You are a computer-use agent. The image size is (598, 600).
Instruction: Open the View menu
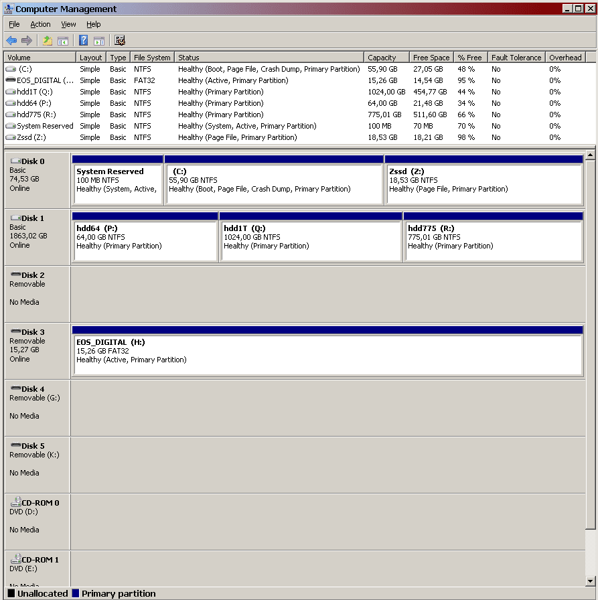tap(68, 24)
